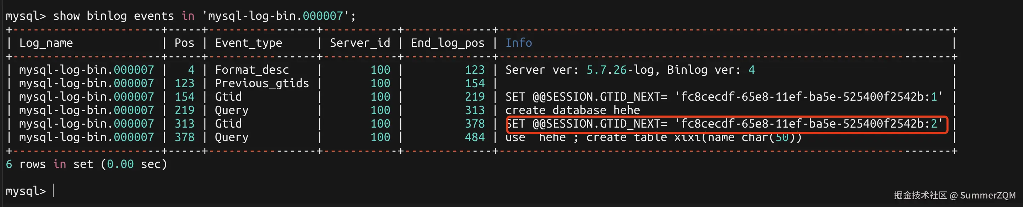Click the red-boxed GTID_NEXT statement

tap(724, 124)
